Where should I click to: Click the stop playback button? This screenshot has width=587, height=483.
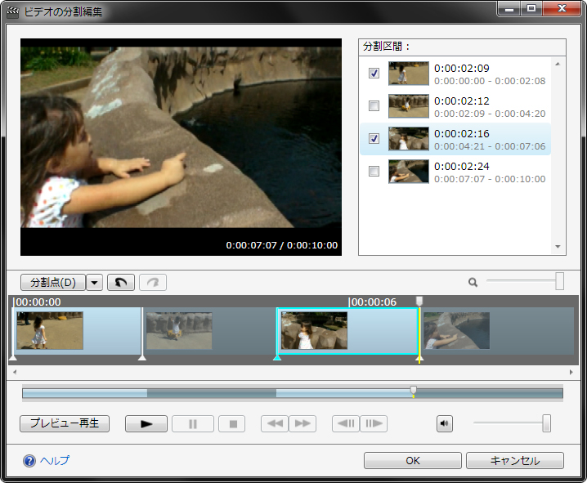(x=232, y=424)
